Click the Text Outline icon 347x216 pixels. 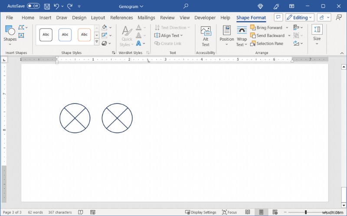coord(138,35)
